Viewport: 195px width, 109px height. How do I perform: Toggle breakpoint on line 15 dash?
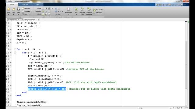(11, 39)
